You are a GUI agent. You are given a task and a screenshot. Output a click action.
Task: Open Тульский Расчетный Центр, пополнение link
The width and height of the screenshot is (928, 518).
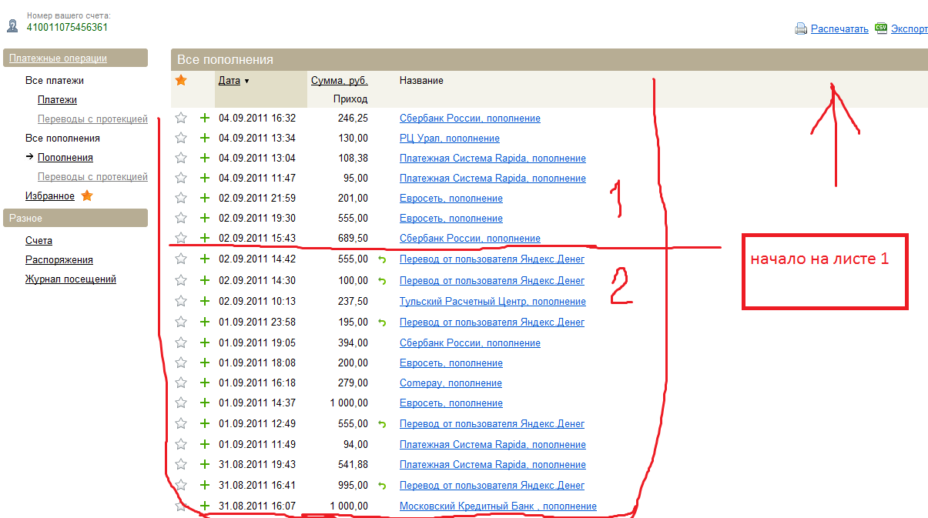click(492, 302)
